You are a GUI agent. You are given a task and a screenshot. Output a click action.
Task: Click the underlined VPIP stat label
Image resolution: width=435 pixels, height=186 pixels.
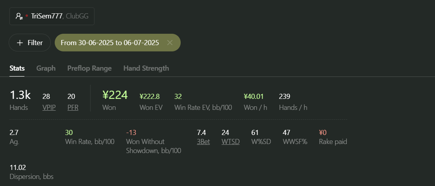click(49, 108)
